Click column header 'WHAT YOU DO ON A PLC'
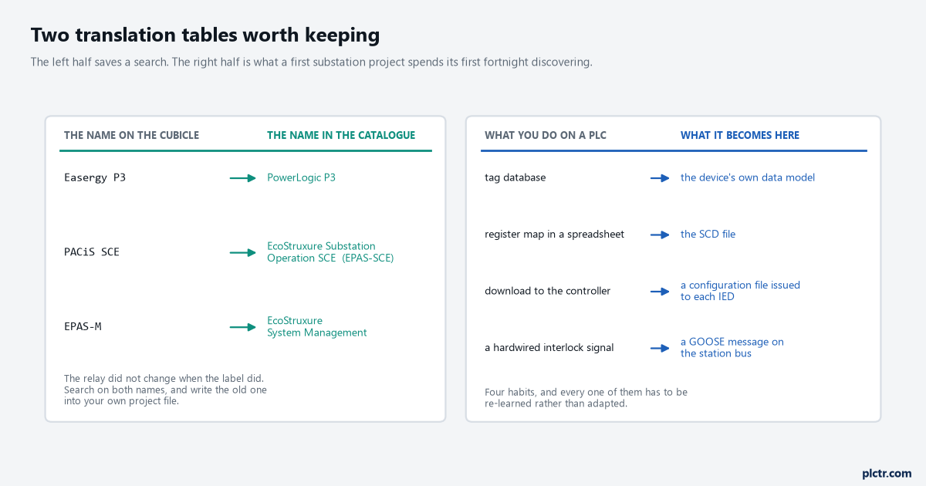Viewport: 926px width, 486px height. click(x=546, y=135)
